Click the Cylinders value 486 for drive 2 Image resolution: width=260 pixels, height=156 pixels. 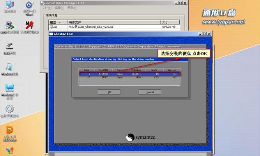click(x=138, y=77)
